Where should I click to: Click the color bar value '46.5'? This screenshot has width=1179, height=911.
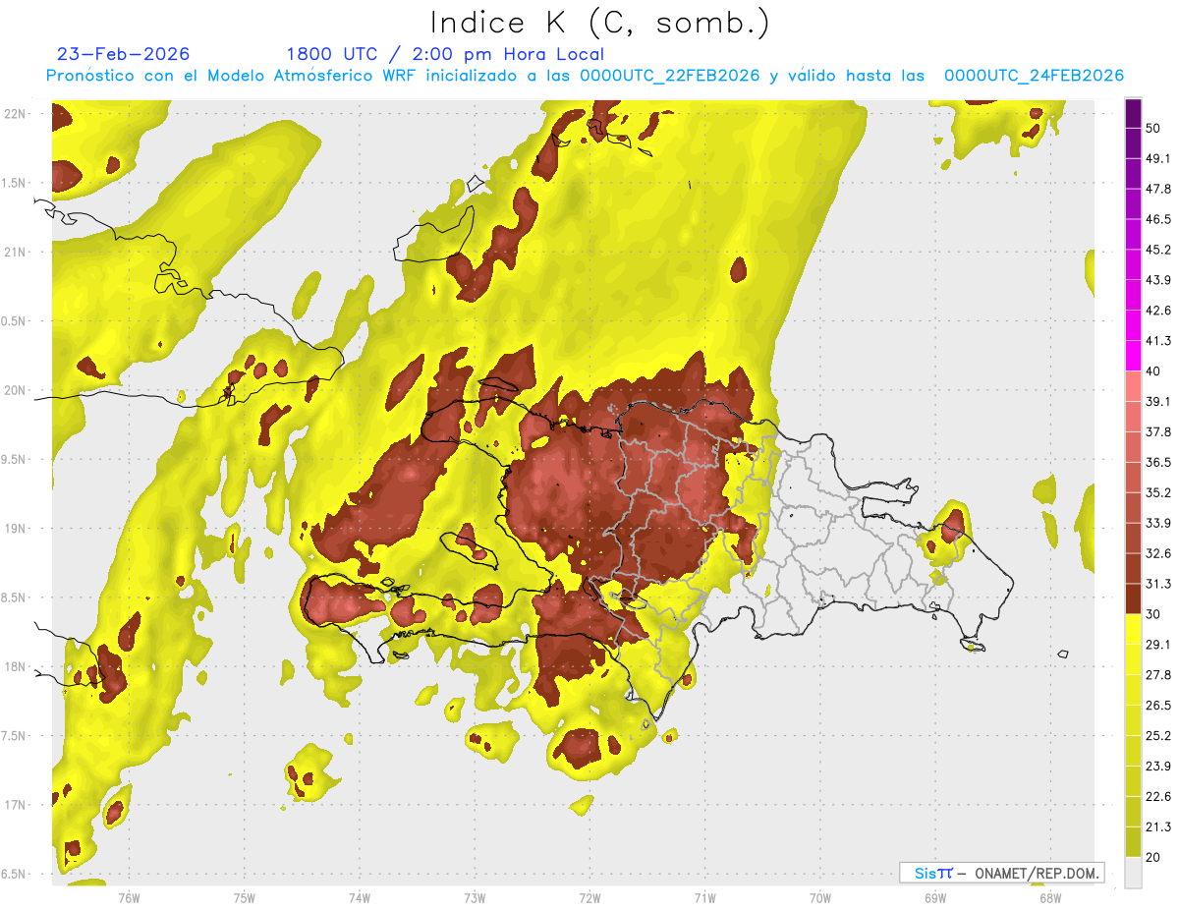[x=1158, y=219]
